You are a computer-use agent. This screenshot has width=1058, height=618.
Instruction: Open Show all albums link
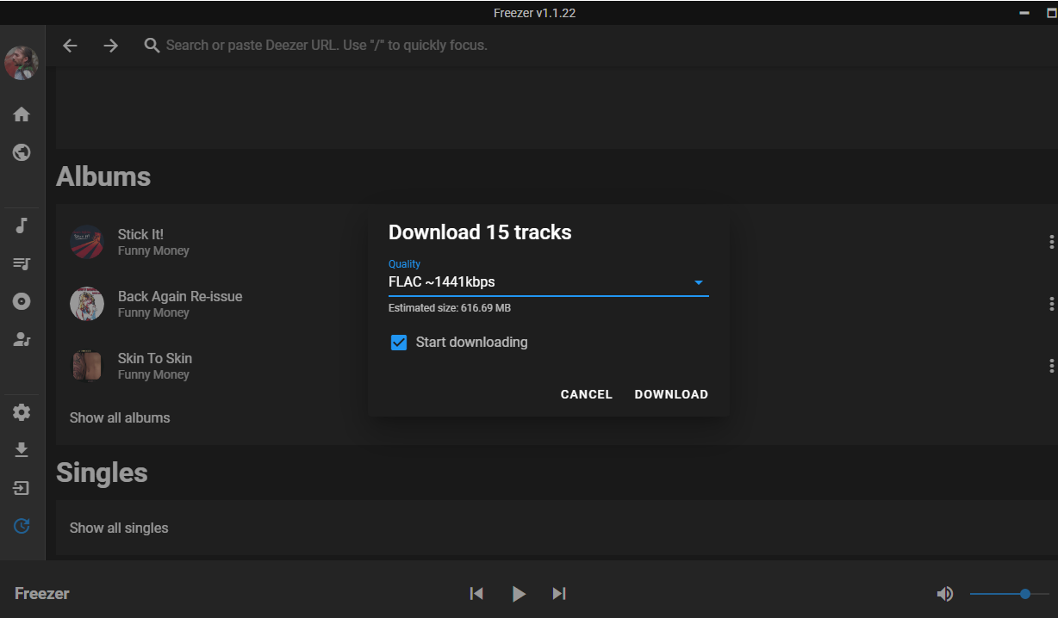[120, 417]
